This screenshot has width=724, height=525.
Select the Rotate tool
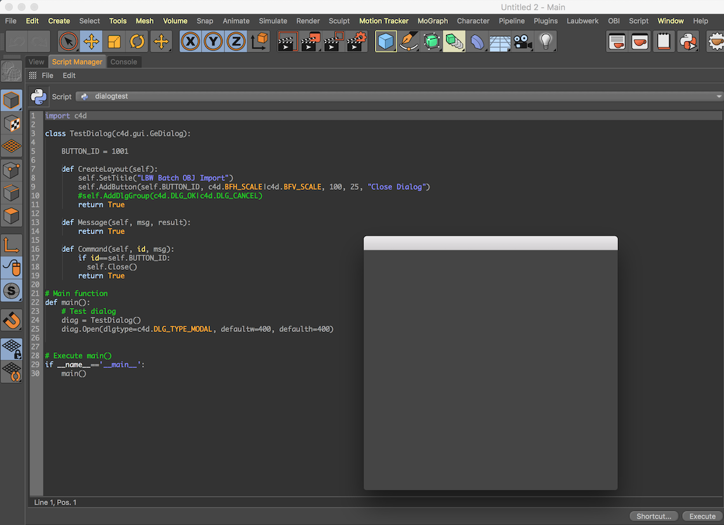pyautogui.click(x=137, y=42)
